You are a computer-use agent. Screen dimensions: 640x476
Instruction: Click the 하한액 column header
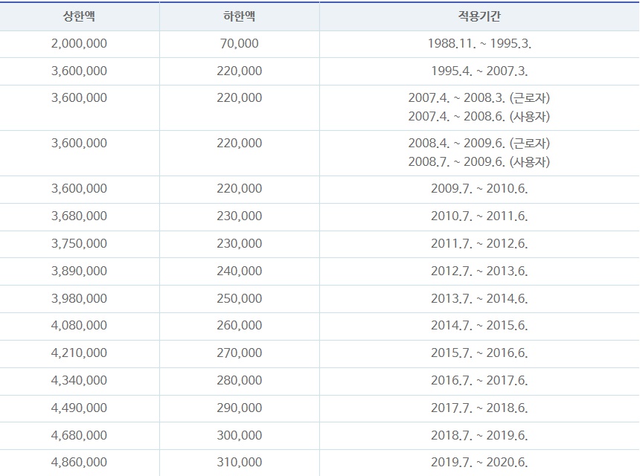pyautogui.click(x=239, y=16)
